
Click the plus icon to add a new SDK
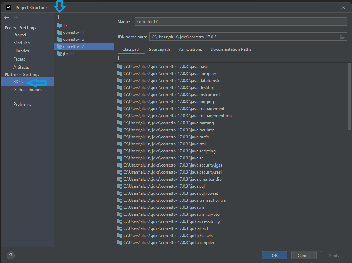coord(59,17)
